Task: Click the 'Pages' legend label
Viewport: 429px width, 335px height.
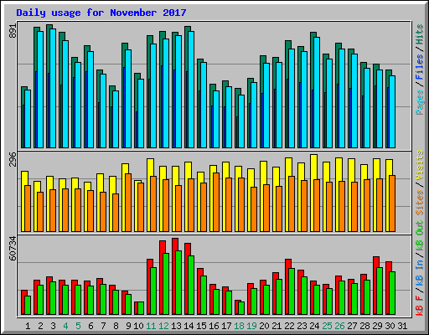Action: [419, 102]
